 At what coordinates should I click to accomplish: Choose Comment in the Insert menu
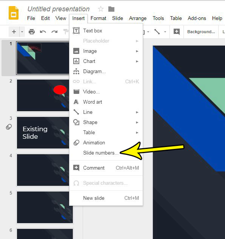click(x=106, y=168)
